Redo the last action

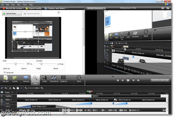(6, 88)
